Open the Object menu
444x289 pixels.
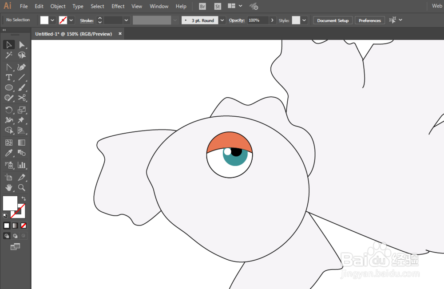(x=58, y=6)
